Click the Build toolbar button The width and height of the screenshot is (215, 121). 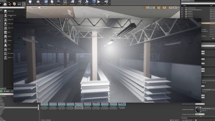pos(87,2)
